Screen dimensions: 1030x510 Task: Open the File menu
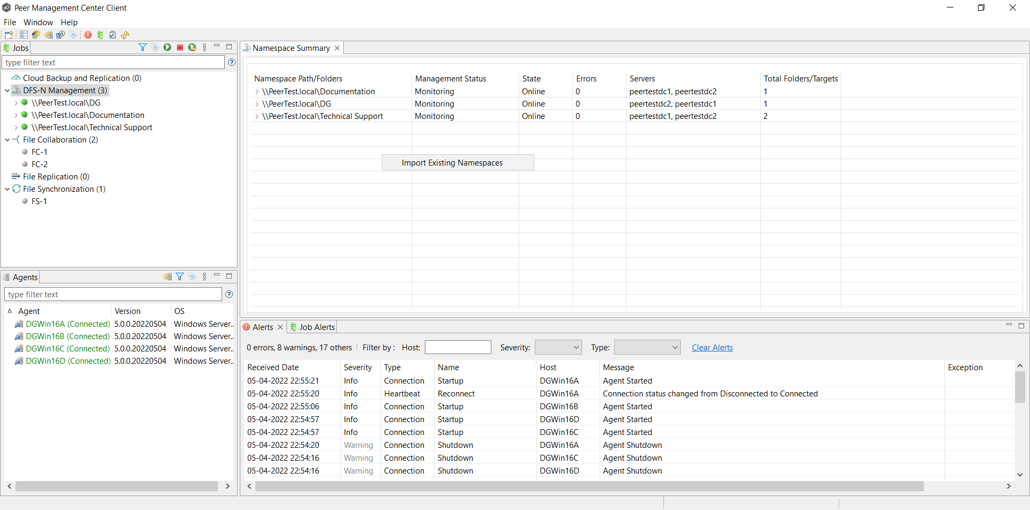coord(10,22)
